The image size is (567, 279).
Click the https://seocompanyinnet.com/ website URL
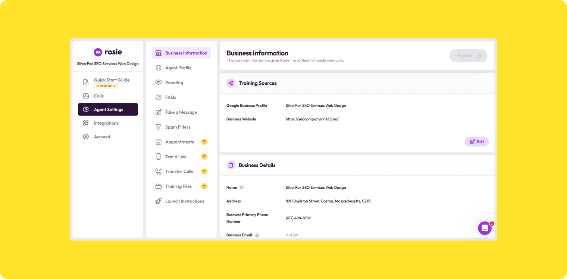point(312,119)
